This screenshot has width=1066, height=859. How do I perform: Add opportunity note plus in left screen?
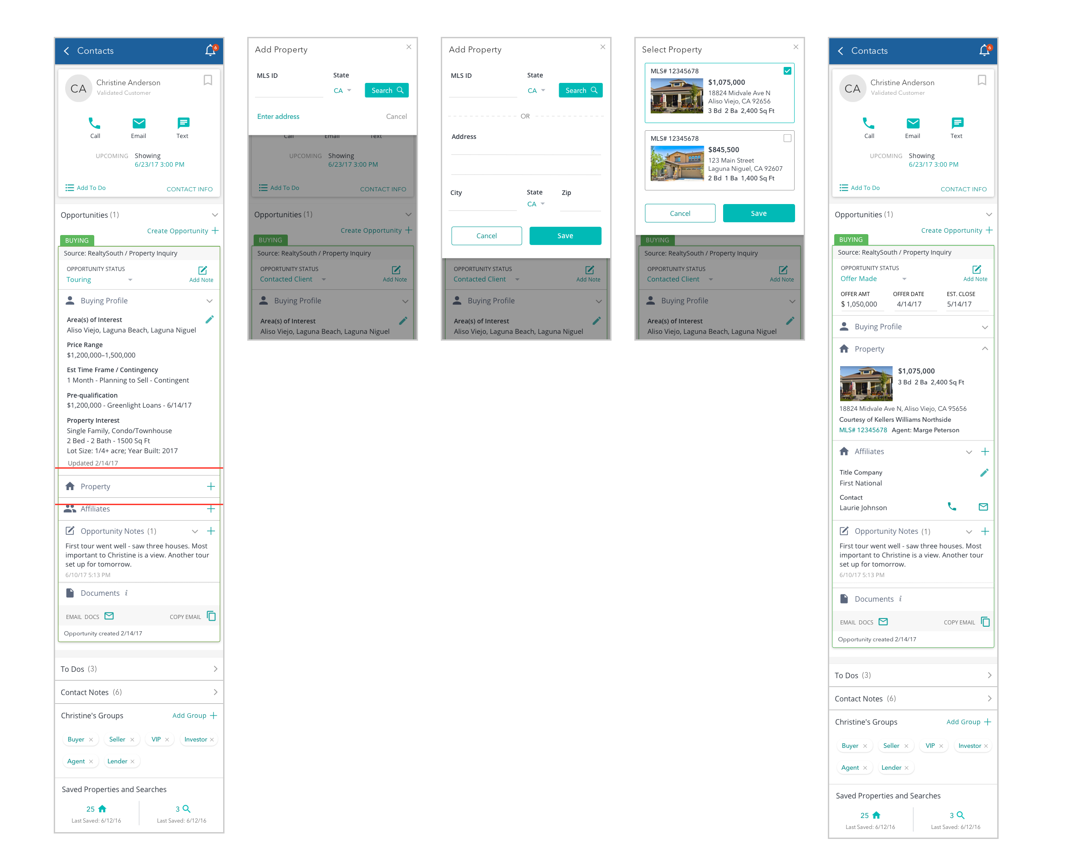pos(211,531)
